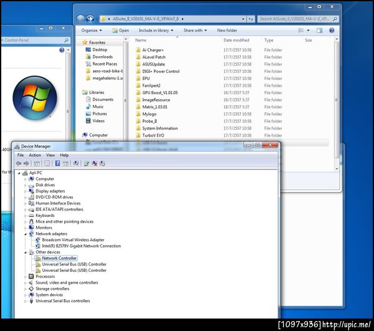Sort files by Date modified header
This screenshot has height=331, width=374.
(x=236, y=40)
